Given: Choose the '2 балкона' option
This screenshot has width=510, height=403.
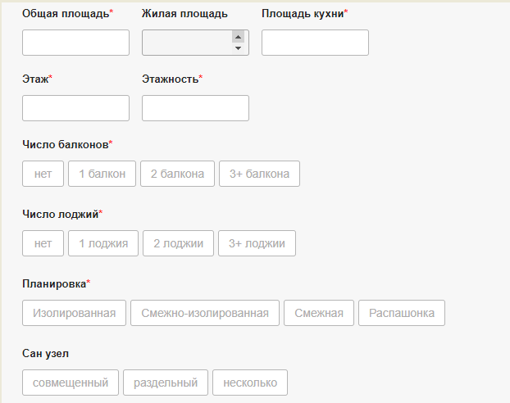Looking at the screenshot, I should tap(178, 174).
